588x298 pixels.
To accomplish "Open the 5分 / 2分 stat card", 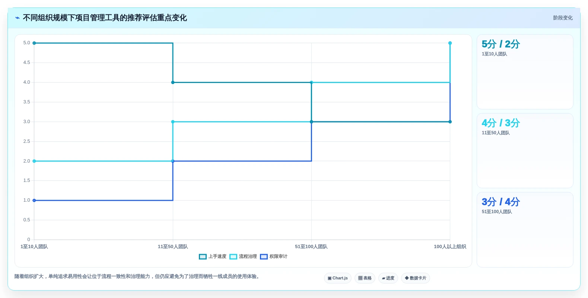I will tap(525, 72).
